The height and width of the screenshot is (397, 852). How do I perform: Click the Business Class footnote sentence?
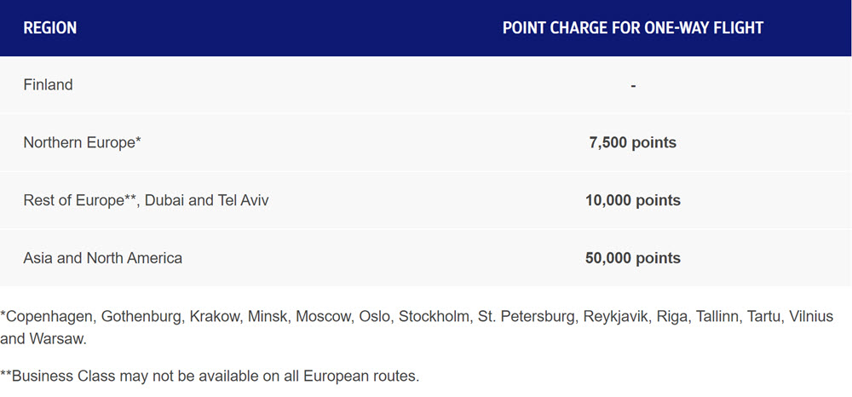(210, 376)
